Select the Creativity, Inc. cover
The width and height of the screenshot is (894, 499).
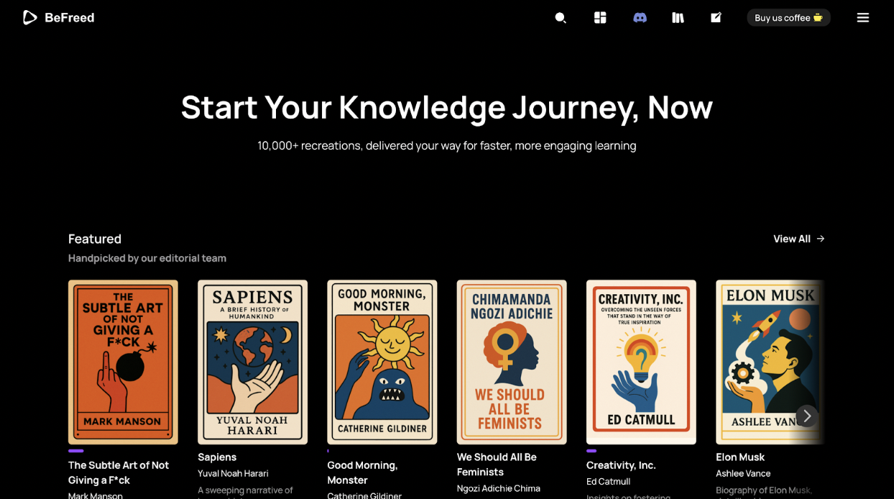coord(640,362)
